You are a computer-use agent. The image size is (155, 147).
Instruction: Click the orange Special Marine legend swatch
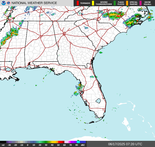pyautogui.click(x=127, y=3)
